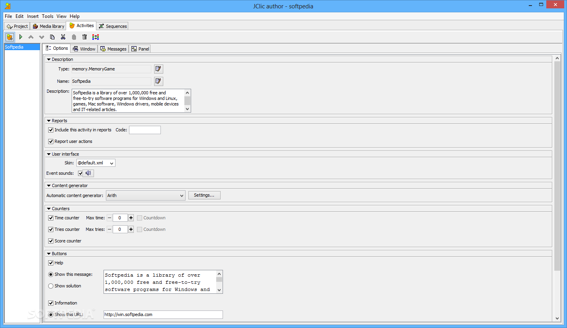The image size is (567, 328).
Task: Collapse the Buttons section
Action: [49, 254]
